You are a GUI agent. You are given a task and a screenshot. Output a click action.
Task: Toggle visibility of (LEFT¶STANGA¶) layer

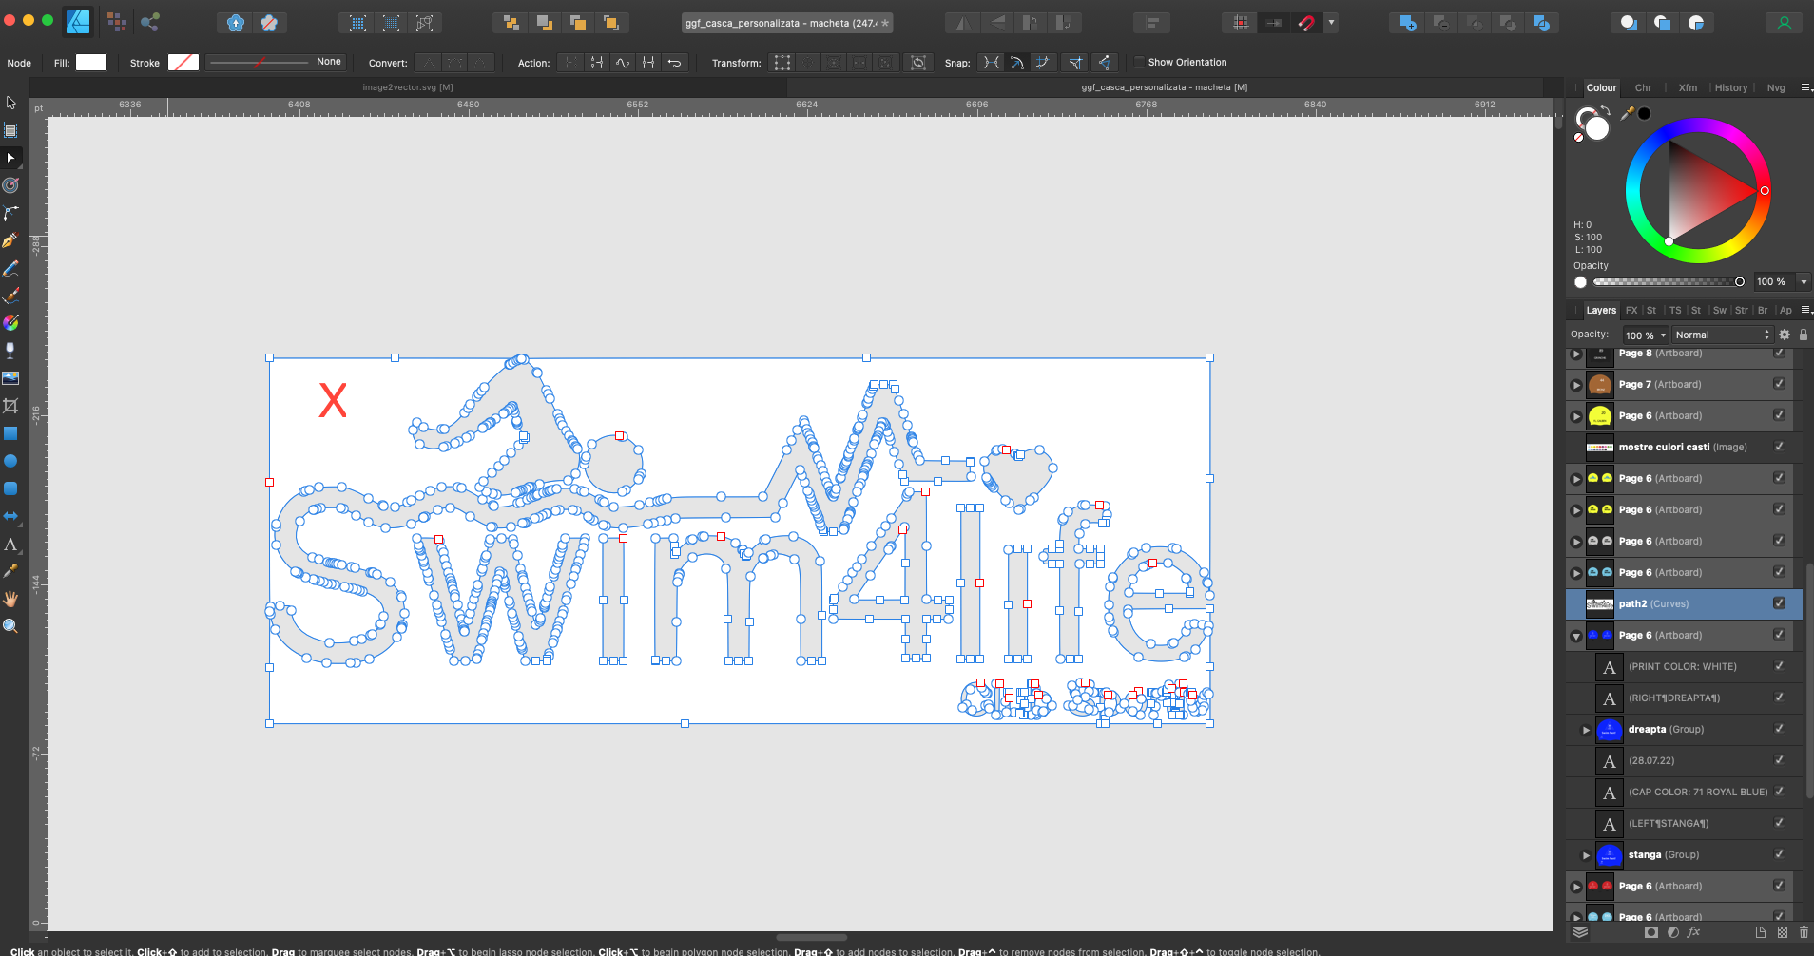pyautogui.click(x=1779, y=823)
